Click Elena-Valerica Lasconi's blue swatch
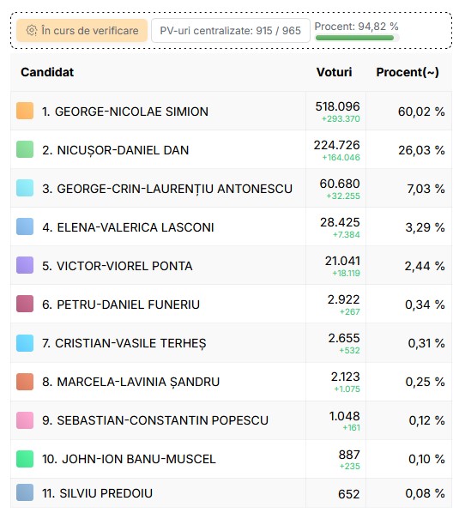This screenshot has width=465, height=531. [x=25, y=226]
